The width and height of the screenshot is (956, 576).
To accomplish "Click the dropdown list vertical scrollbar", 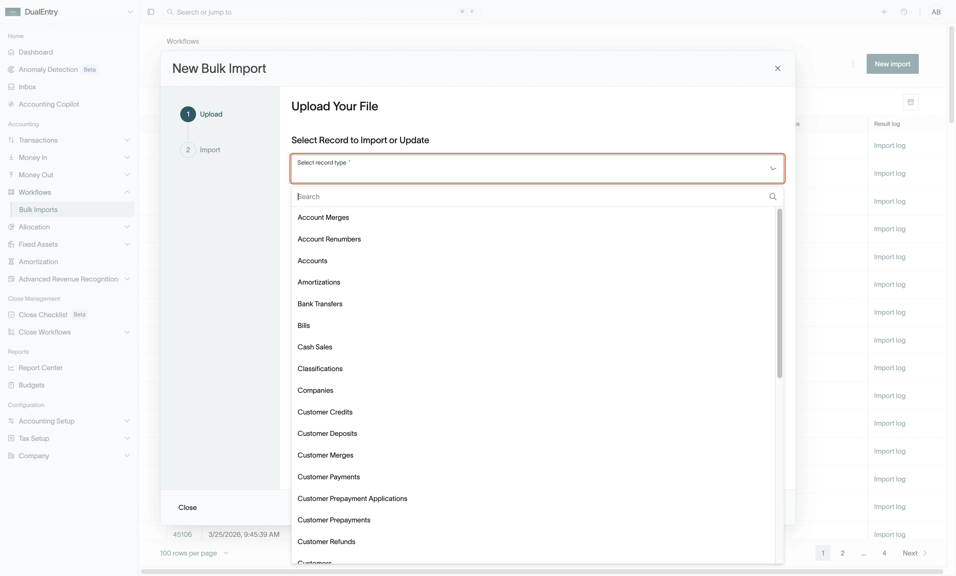I will pyautogui.click(x=780, y=293).
